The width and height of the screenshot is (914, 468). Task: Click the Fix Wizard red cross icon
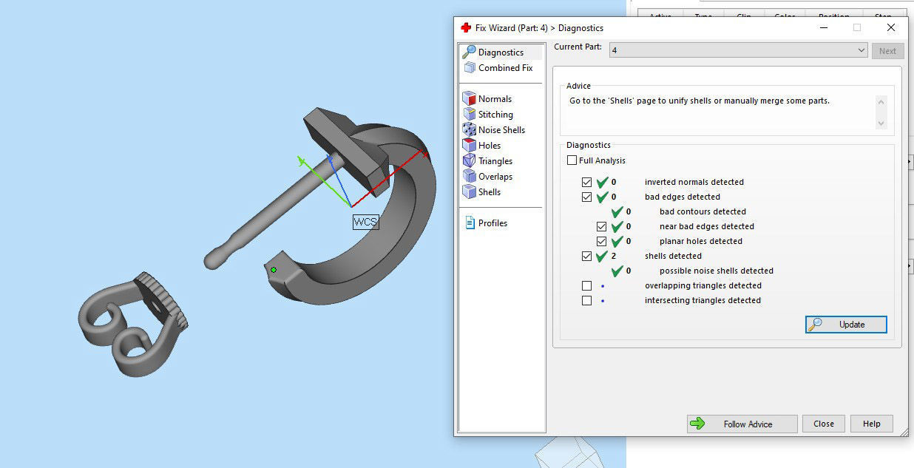(x=466, y=27)
